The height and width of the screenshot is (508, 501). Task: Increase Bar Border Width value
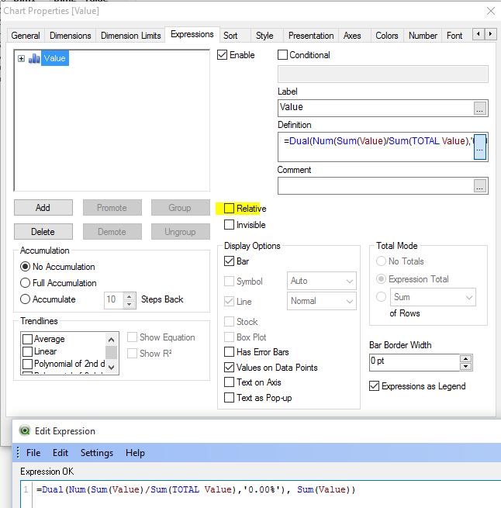click(465, 358)
